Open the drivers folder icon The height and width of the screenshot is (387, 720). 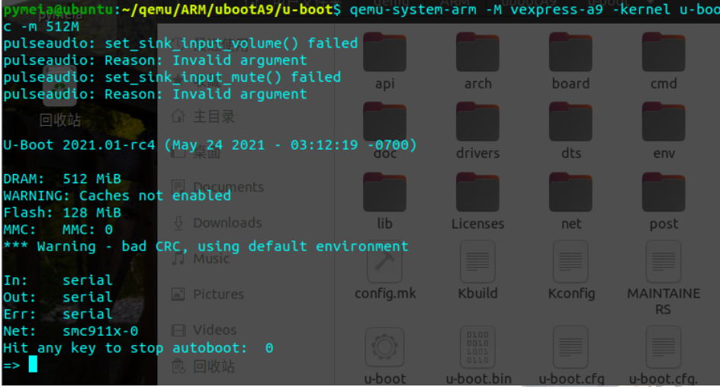477,122
